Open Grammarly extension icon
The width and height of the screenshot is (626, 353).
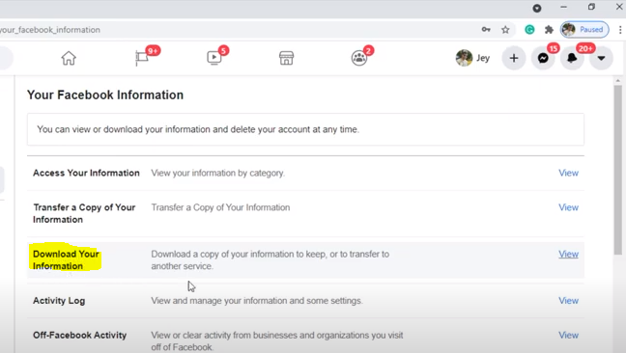[x=529, y=30]
